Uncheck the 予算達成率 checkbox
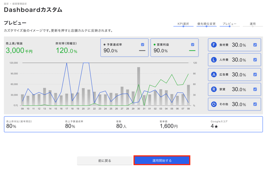This screenshot has height=170, width=268. [x=142, y=44]
